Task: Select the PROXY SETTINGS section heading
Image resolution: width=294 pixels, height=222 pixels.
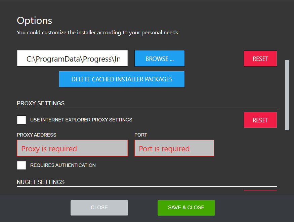Action: click(x=41, y=103)
